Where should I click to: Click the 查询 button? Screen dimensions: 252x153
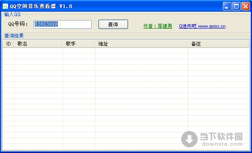tap(113, 24)
